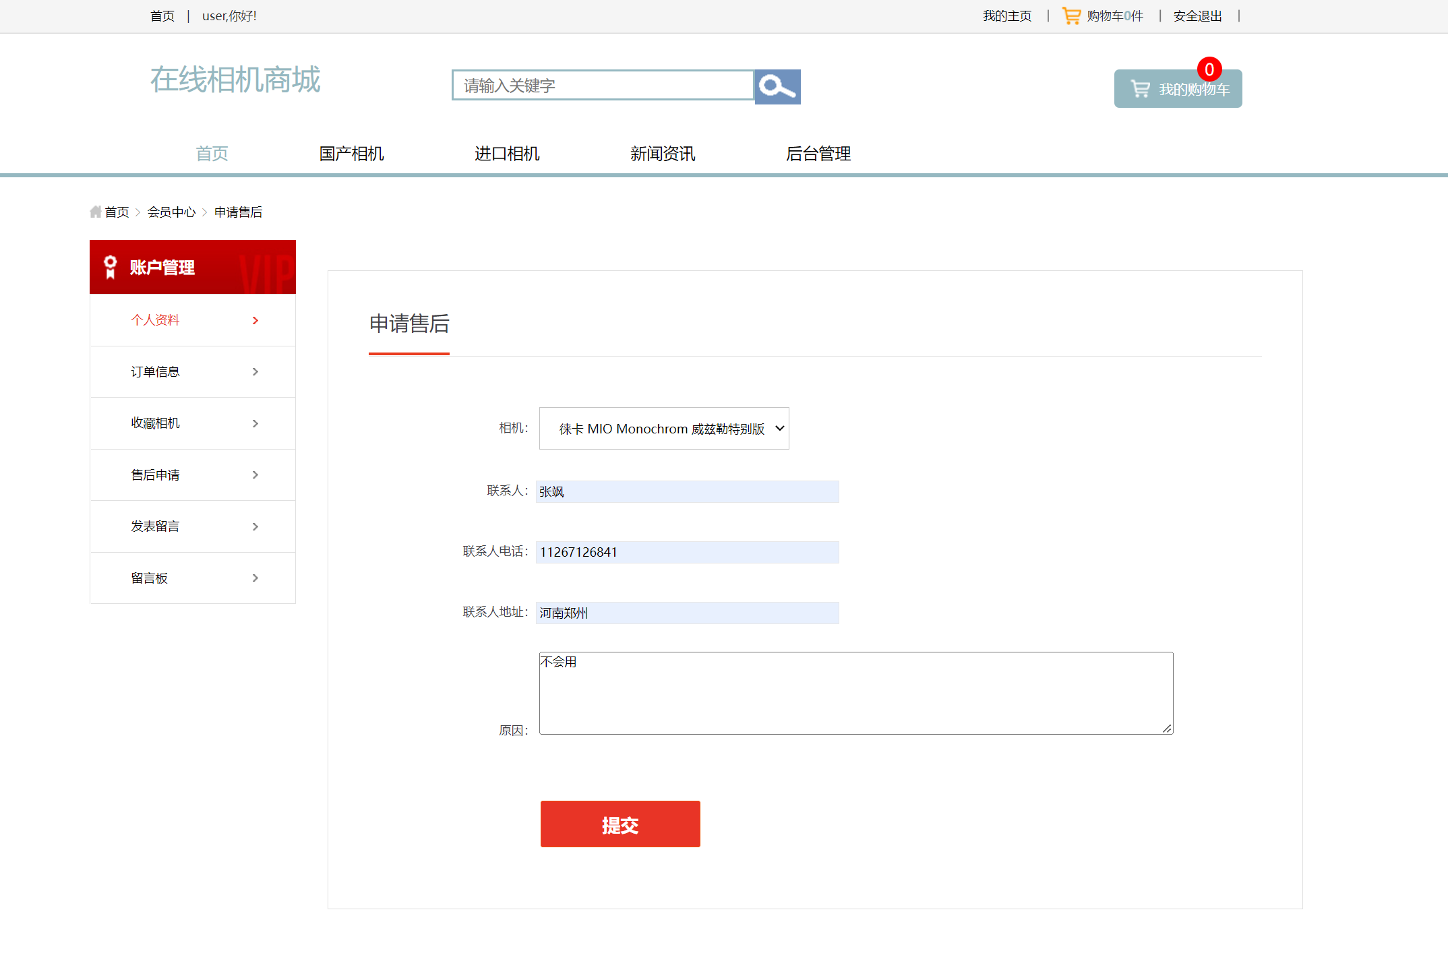Click the shopping cart icon on 我的购物车 button
The width and height of the screenshot is (1448, 978).
[x=1139, y=88]
